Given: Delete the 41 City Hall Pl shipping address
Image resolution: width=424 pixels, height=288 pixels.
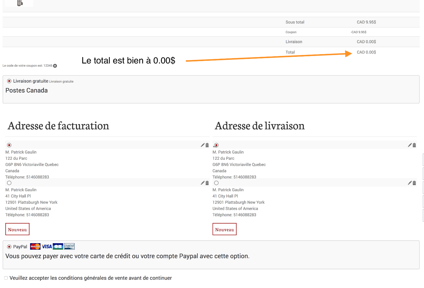Looking at the screenshot, I should (414, 183).
